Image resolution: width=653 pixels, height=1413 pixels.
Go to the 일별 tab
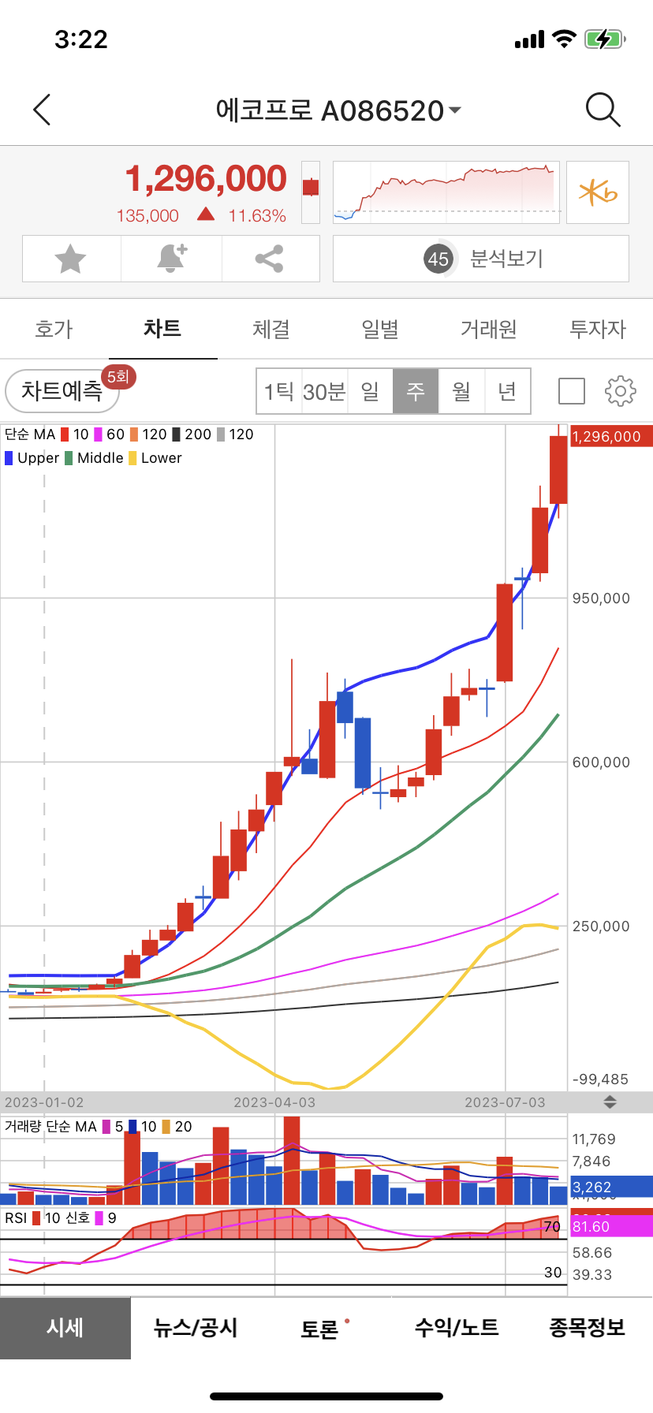(380, 329)
